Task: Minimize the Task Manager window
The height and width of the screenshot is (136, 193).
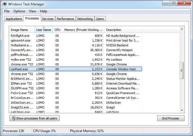Action: point(166,3)
